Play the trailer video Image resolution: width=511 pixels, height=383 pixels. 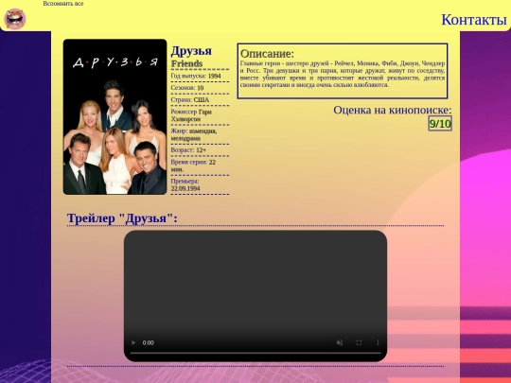(x=133, y=342)
